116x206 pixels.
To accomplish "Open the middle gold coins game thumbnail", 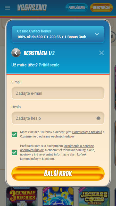I will pos(58,196).
